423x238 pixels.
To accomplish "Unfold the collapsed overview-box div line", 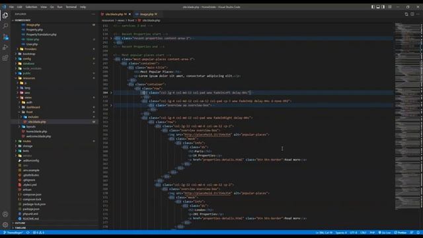I will pos(111,105).
